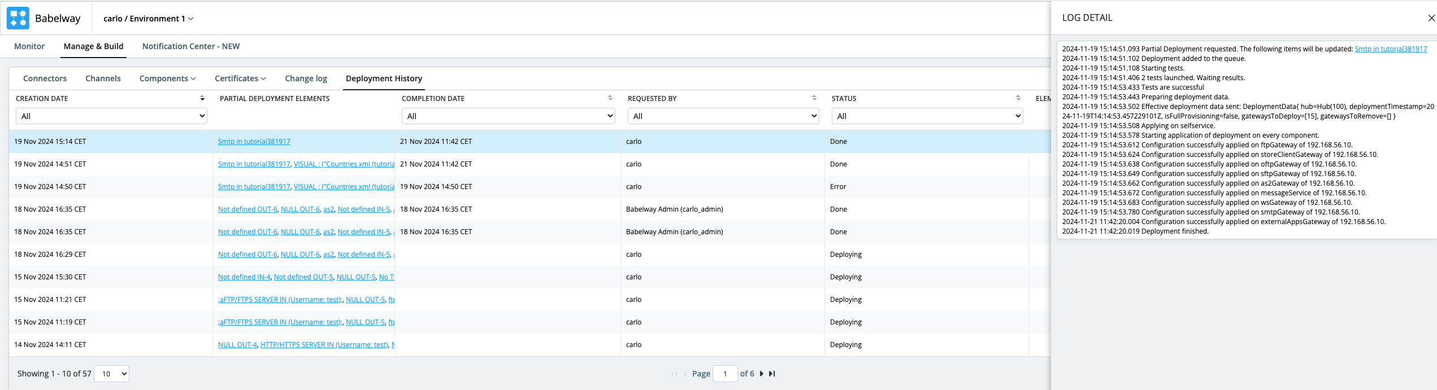
Task: Open NULL OUT-4 link in last row
Action: [237, 345]
